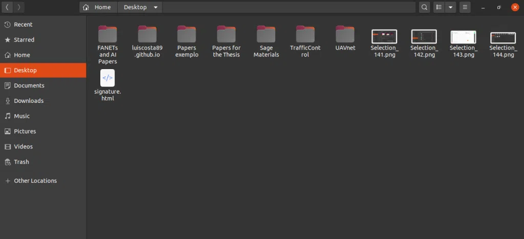524x239 pixels.
Task: Close the file manager window
Action: tap(515, 7)
